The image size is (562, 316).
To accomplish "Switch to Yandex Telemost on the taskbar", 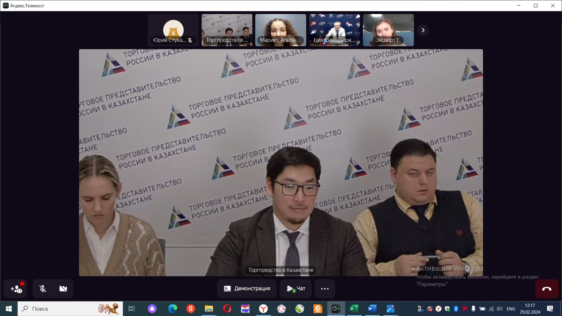I will click(x=336, y=309).
